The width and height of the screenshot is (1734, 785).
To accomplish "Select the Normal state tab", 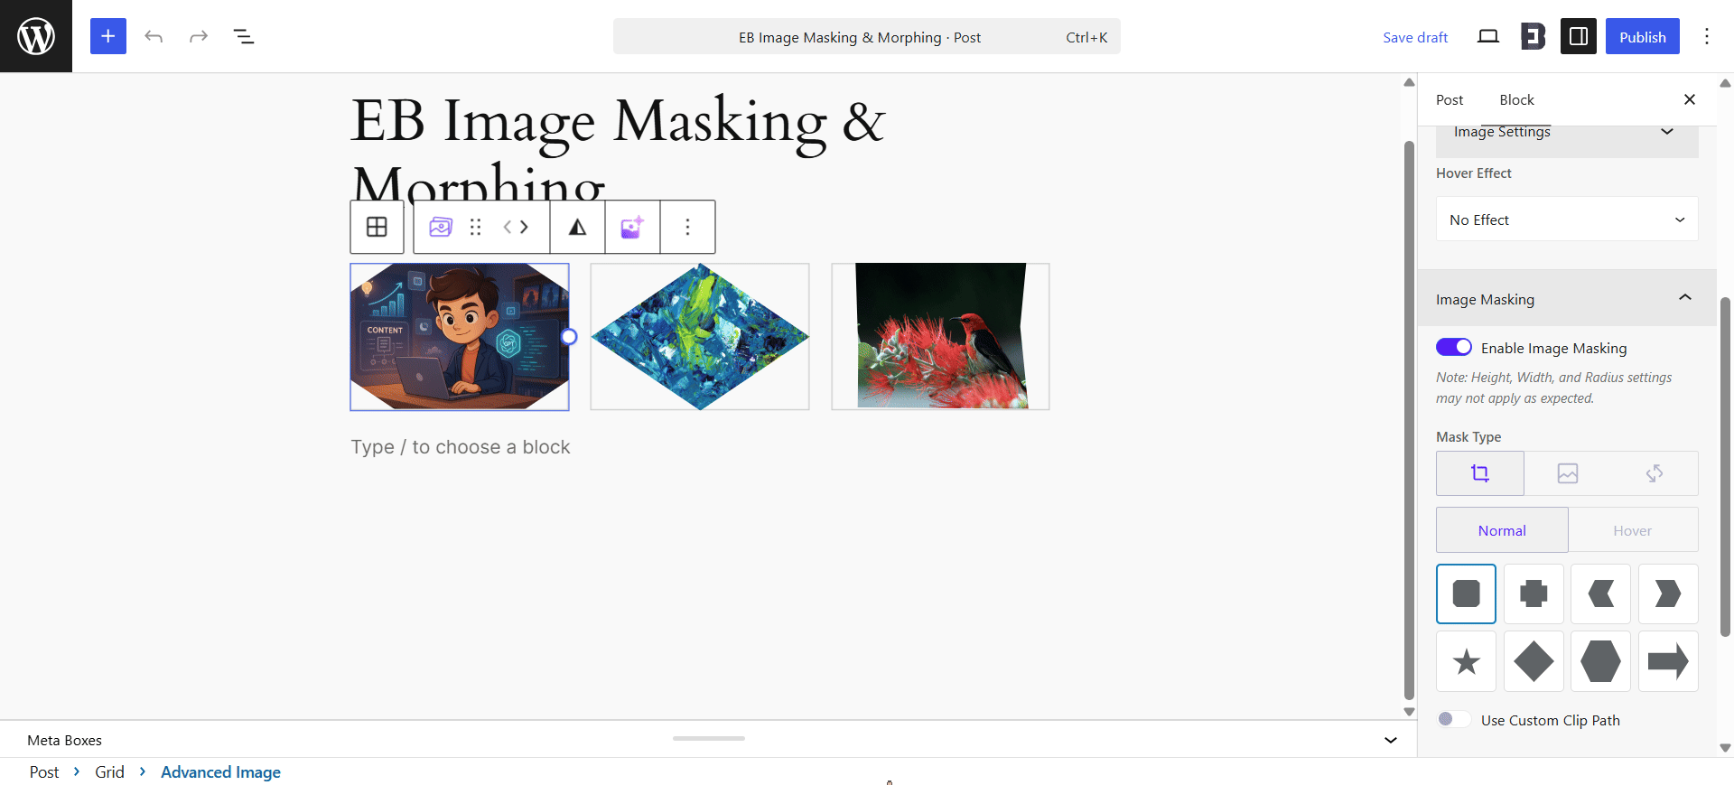I will [1502, 530].
